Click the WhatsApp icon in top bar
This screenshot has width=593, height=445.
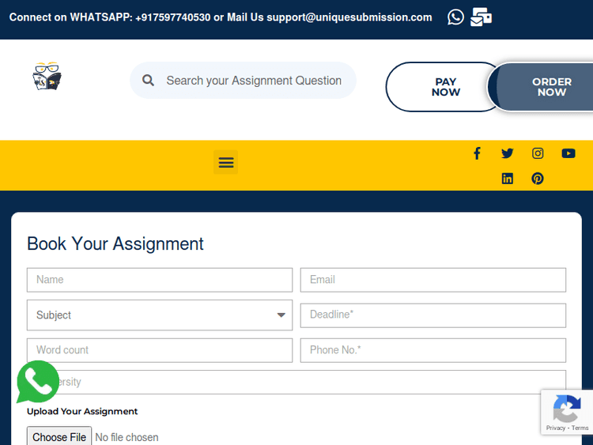point(455,17)
